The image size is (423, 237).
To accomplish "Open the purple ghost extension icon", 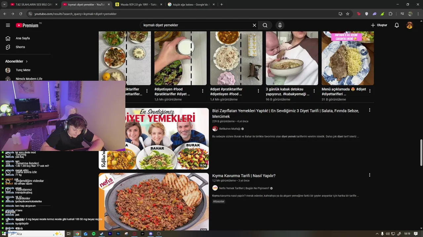I will point(374,14).
